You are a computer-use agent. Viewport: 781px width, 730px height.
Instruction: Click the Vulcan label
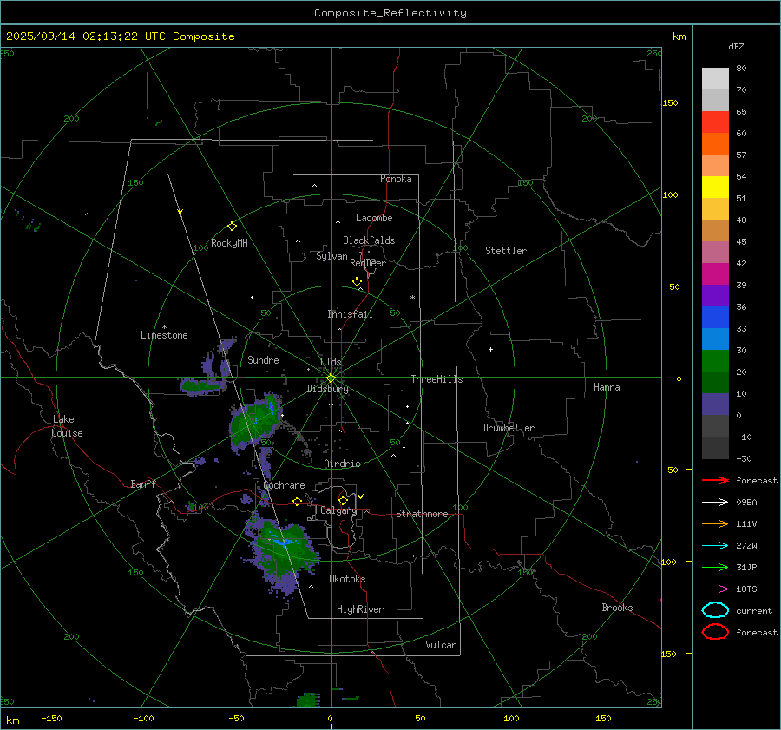(x=441, y=645)
